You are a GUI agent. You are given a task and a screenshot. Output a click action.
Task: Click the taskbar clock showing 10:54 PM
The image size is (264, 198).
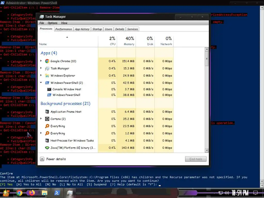point(240,193)
